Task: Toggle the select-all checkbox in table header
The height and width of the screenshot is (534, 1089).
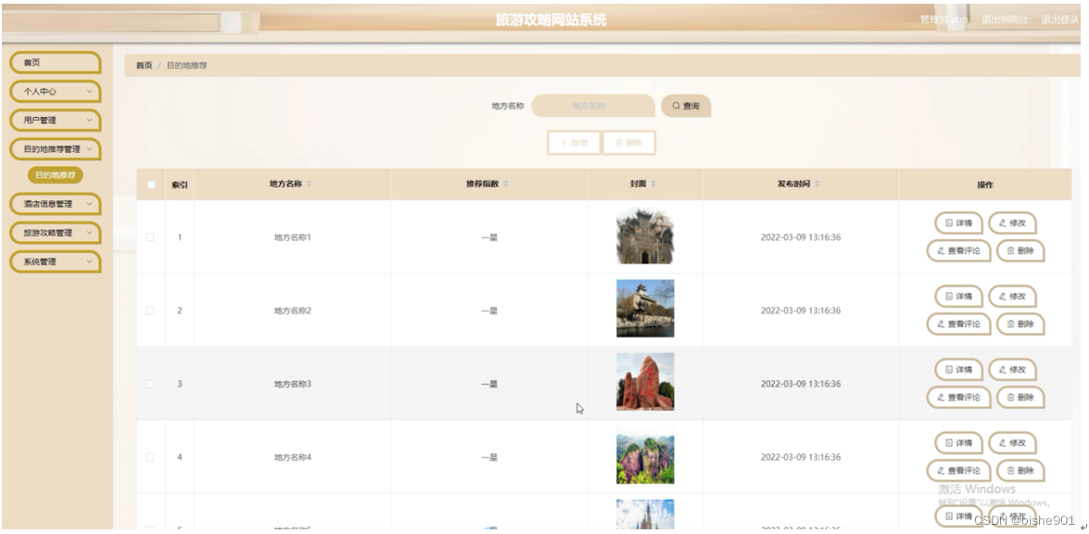Action: [151, 184]
